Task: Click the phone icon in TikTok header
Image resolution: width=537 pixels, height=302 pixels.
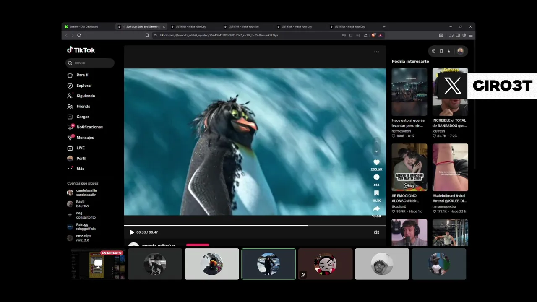Action: click(441, 51)
